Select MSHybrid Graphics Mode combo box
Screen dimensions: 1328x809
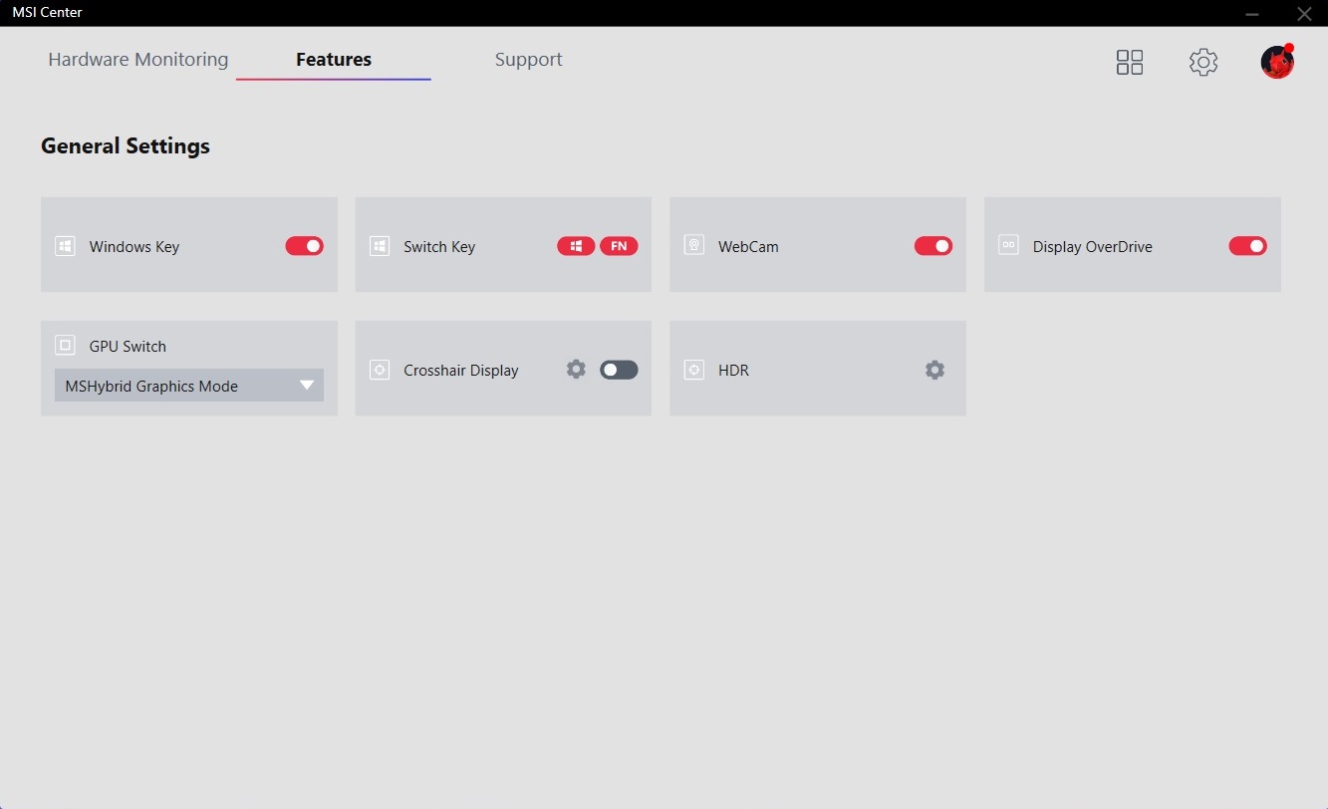[x=179, y=386]
